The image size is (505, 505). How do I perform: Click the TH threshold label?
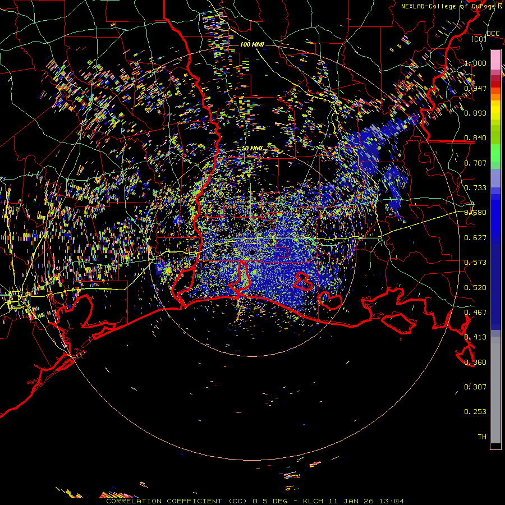(x=482, y=437)
